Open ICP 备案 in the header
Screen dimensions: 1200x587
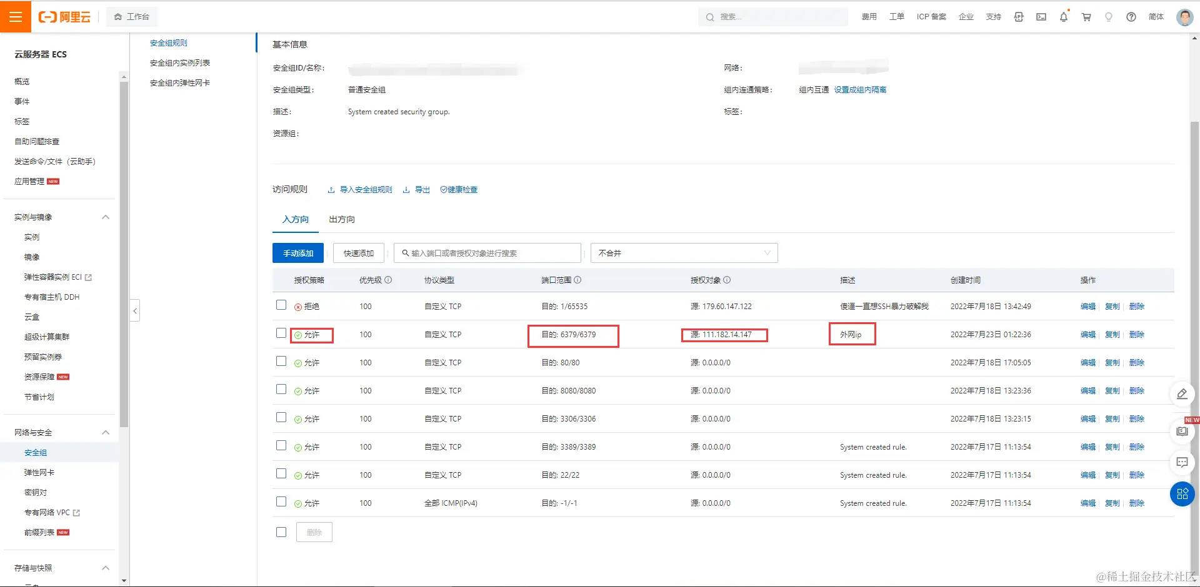931,17
